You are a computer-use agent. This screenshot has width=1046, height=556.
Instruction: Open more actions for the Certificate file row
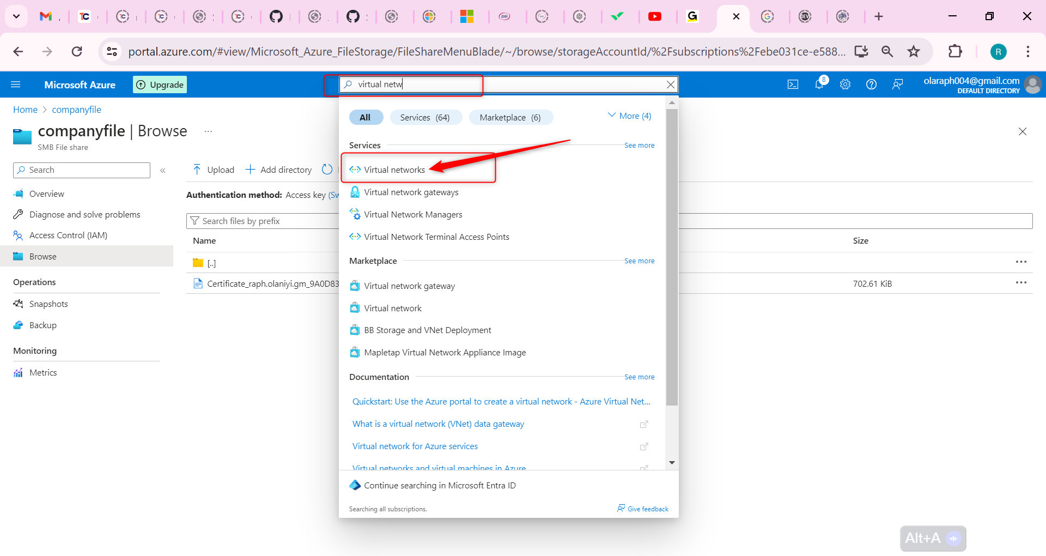(x=1021, y=283)
